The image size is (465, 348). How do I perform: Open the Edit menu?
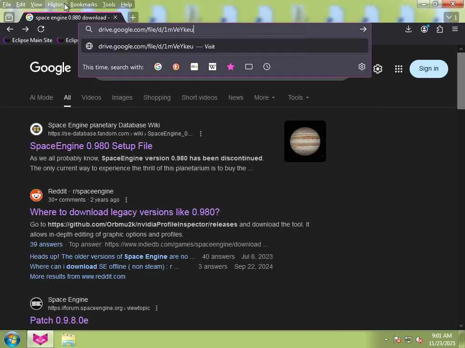[x=20, y=5]
